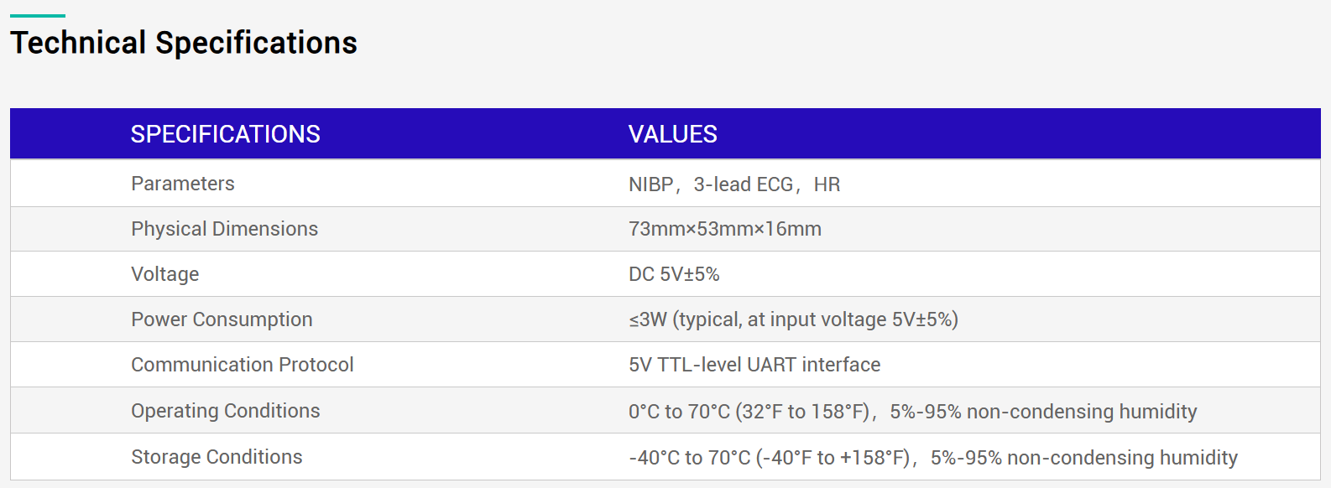Select the VALUES column header
Screen dimensions: 1331x488
672,134
